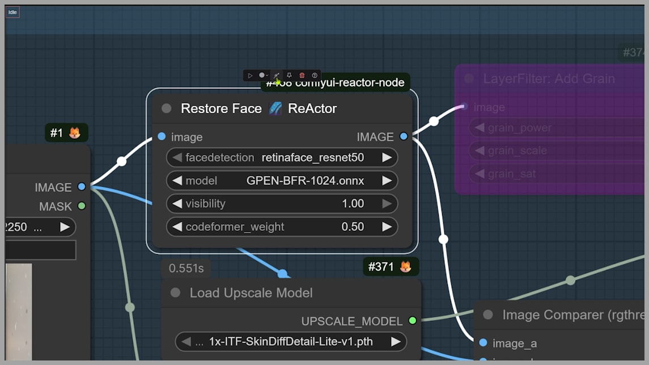The image size is (649, 365).
Task: Click the bypass node icon in toolbar
Action: [277, 75]
